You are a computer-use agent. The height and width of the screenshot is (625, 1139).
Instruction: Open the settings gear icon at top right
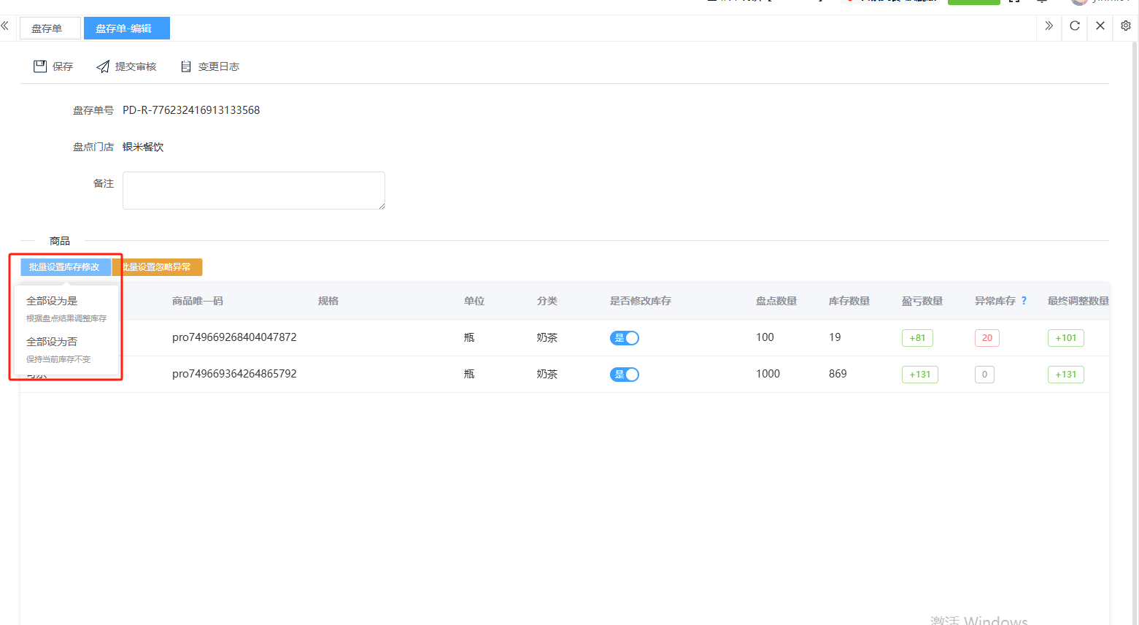pyautogui.click(x=1126, y=26)
